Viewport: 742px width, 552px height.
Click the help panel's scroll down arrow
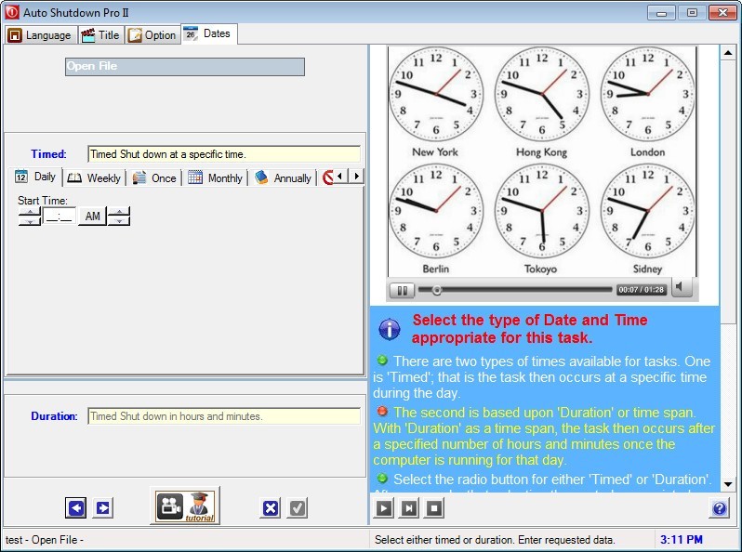(728, 484)
